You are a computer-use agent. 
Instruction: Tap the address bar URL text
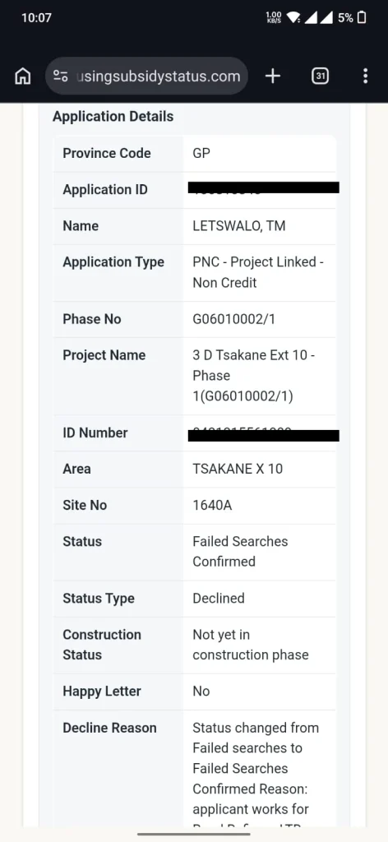click(x=159, y=76)
